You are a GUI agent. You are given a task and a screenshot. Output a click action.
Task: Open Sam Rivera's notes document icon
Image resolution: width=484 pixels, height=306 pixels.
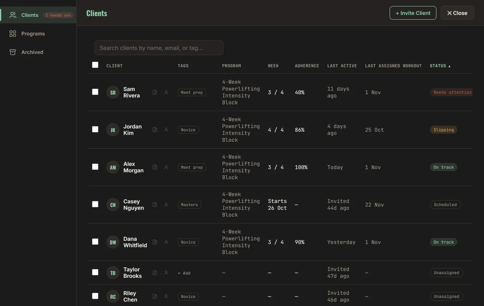(x=155, y=92)
